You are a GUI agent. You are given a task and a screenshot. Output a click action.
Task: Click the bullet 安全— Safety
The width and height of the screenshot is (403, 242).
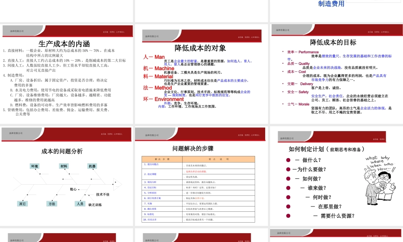point(298,92)
